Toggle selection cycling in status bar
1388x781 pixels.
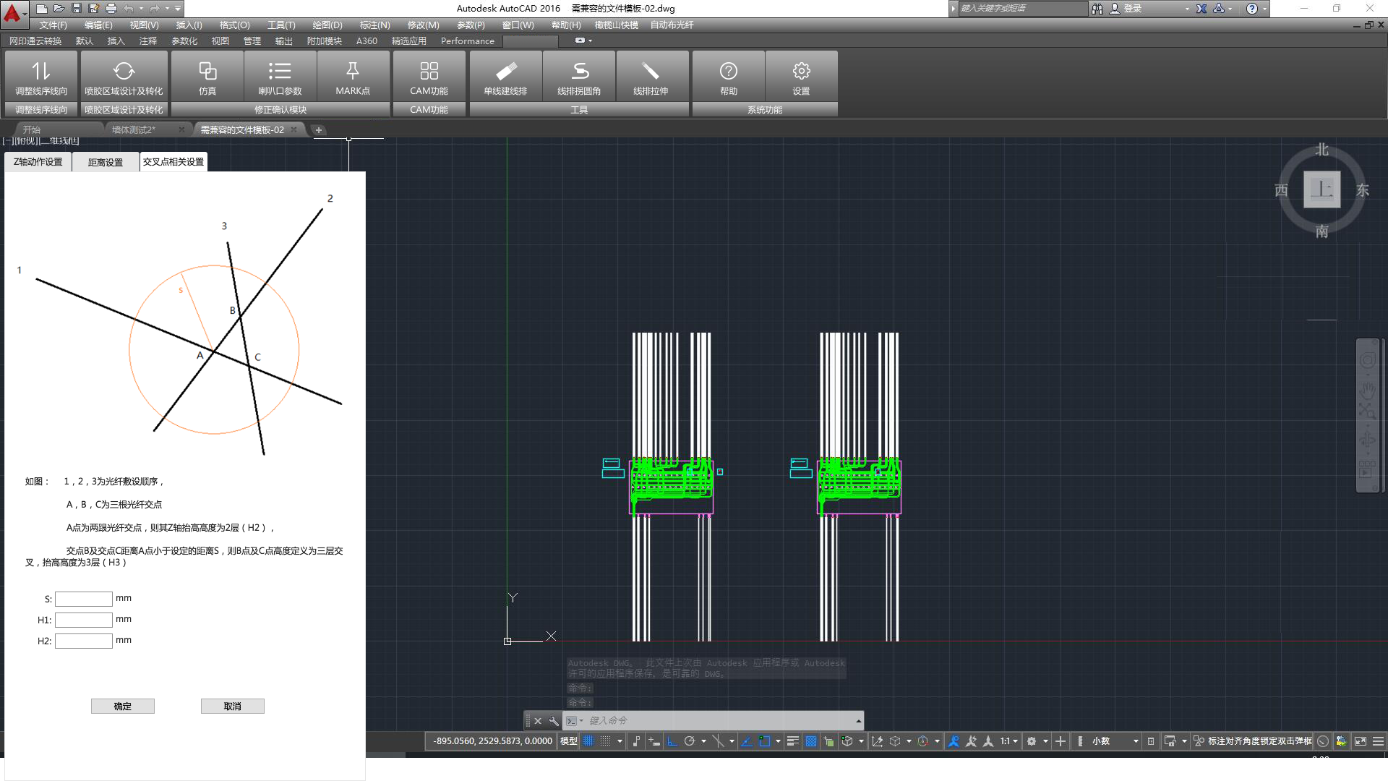829,741
